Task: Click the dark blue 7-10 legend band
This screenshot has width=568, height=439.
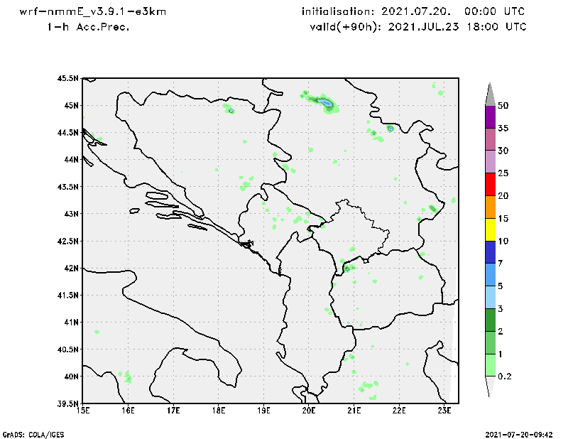Action: click(490, 252)
